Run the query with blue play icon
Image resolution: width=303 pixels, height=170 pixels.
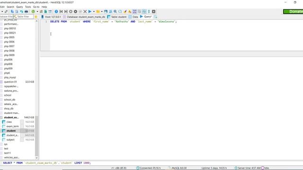coord(90,11)
